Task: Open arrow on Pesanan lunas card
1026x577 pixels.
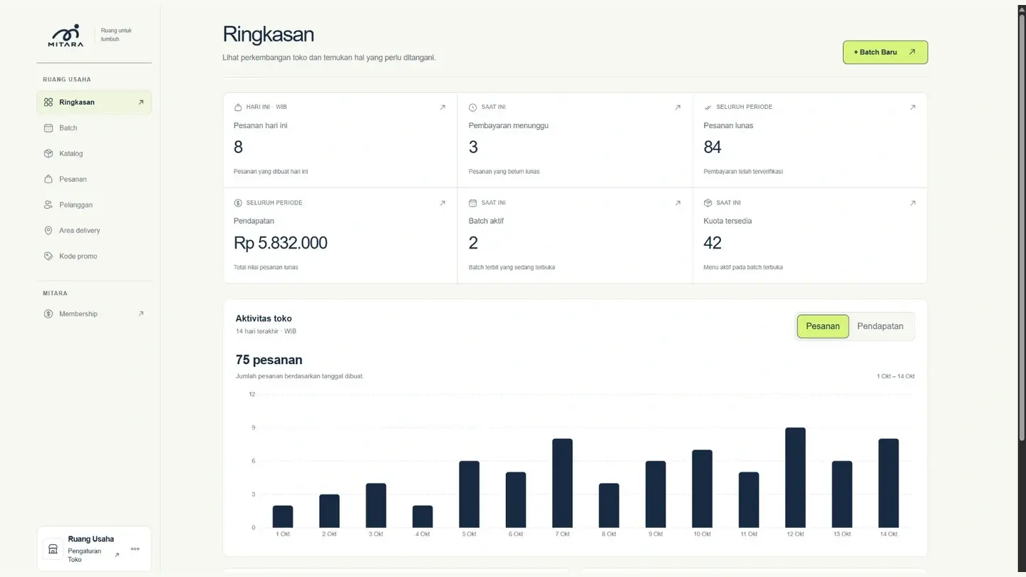Action: click(913, 108)
